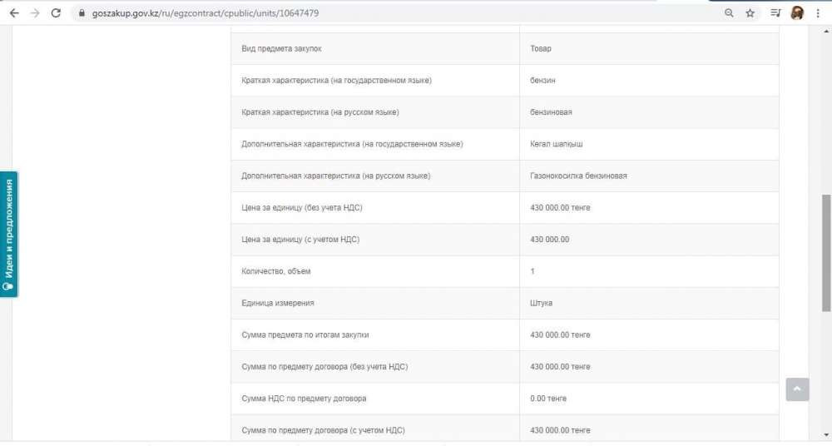This screenshot has width=832, height=446.
Task: Click the browser Forward arrow
Action: pos(35,13)
